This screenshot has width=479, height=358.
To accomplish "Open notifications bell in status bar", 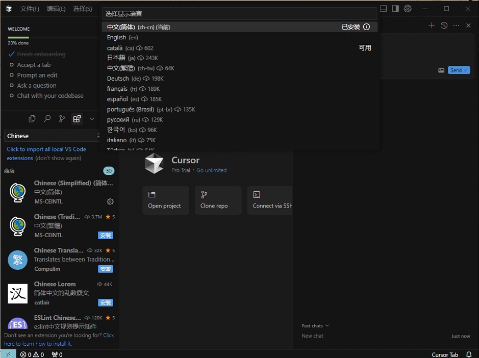I will (469, 354).
